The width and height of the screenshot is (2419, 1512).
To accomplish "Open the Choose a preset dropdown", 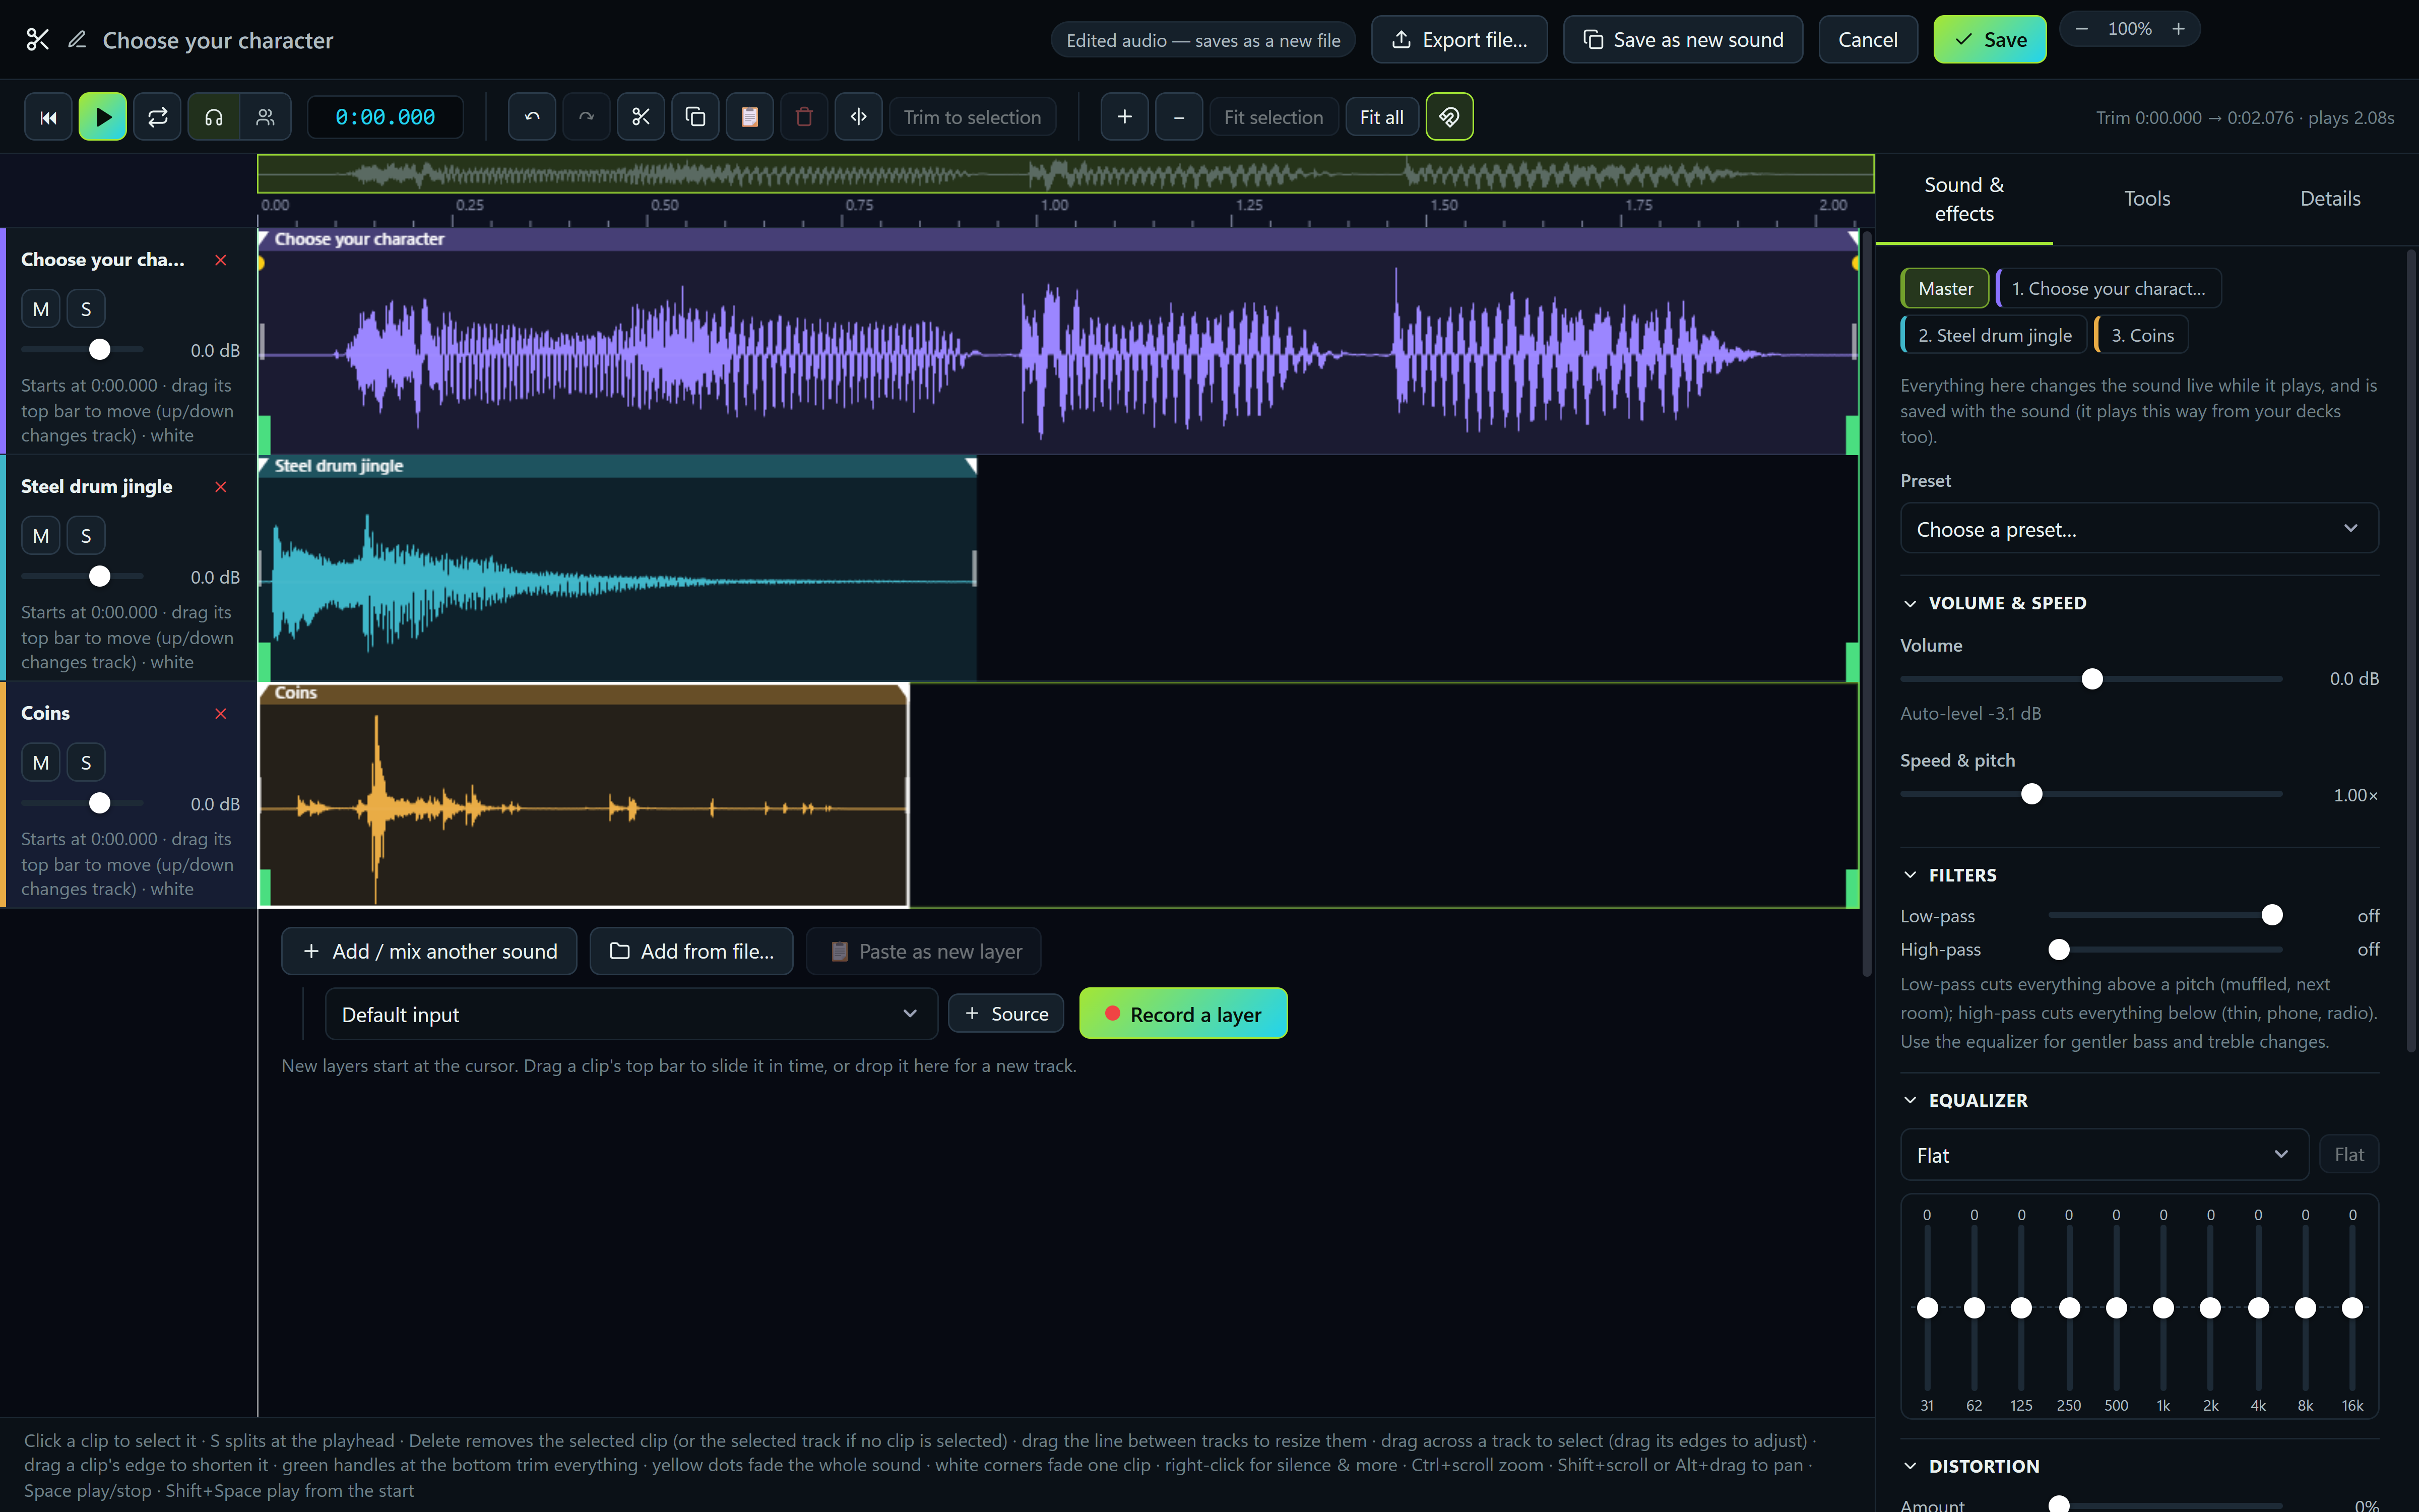I will (2139, 528).
